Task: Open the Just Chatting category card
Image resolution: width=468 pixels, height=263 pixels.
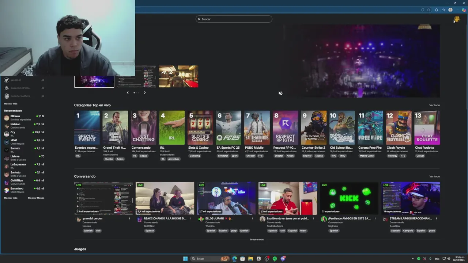Action: 144,128
